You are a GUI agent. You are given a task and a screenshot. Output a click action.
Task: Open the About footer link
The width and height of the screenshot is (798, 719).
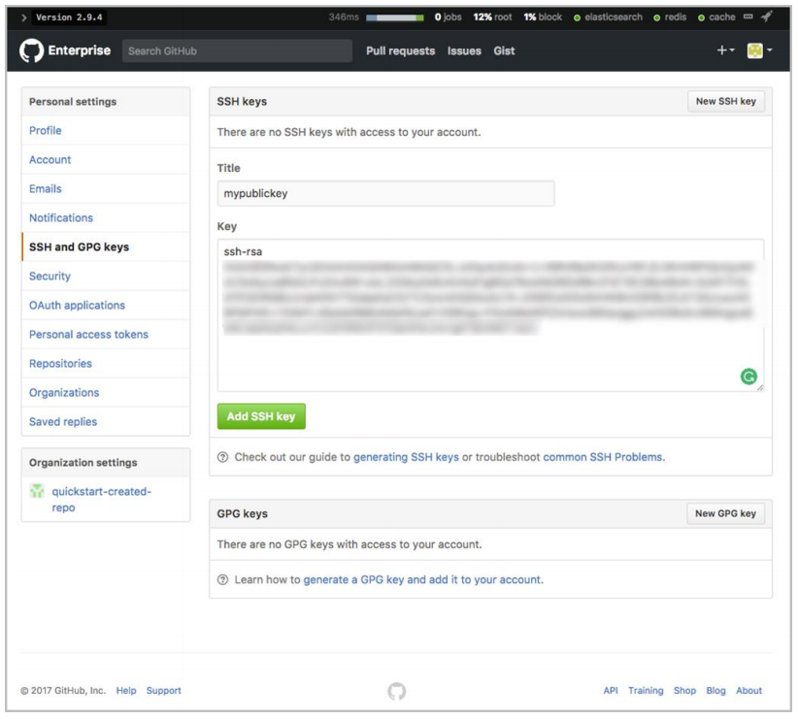(x=748, y=691)
